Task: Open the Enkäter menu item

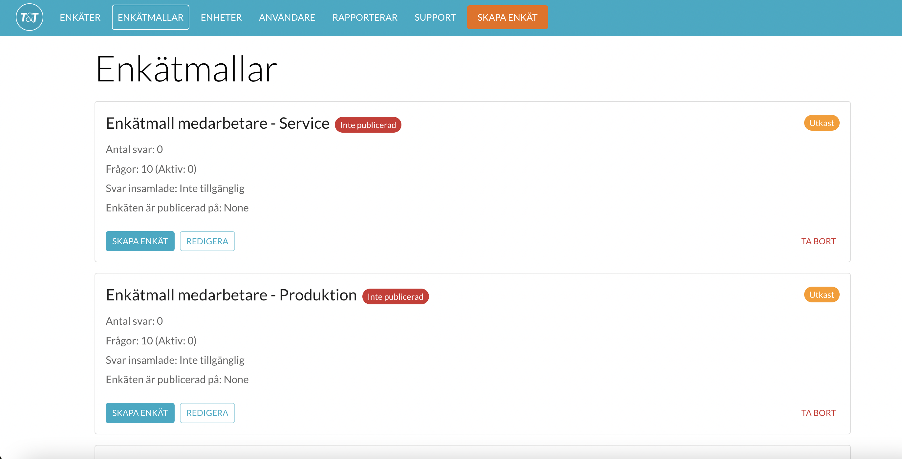Action: pyautogui.click(x=80, y=17)
